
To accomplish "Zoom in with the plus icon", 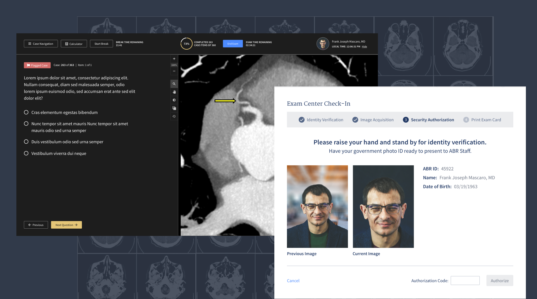I will click(x=174, y=59).
